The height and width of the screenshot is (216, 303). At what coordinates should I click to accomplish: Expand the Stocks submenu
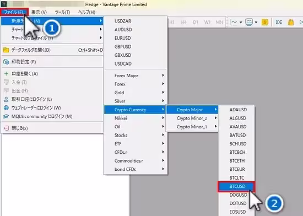(136, 135)
